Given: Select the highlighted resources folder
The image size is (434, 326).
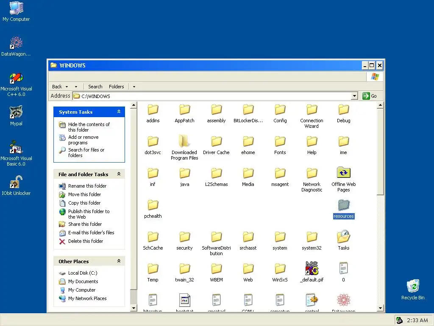Looking at the screenshot, I should click(343, 209).
